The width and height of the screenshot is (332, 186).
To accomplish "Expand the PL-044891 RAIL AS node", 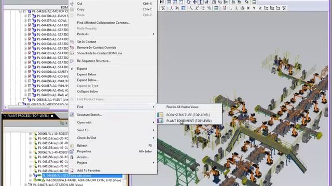I will point(25,95).
